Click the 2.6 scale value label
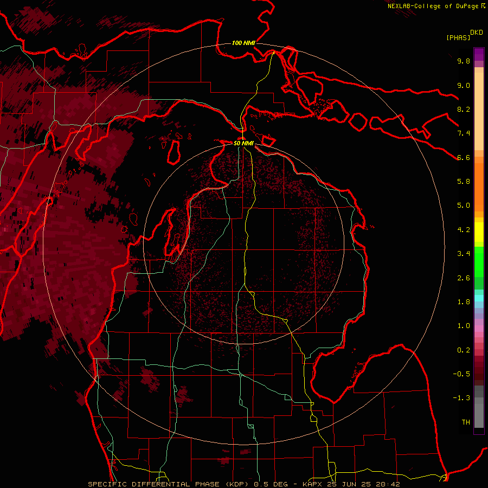488x488 pixels. point(464,278)
